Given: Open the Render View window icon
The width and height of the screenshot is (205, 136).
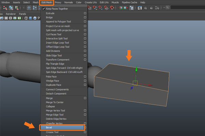Looking at the screenshot, I should click(140, 7).
